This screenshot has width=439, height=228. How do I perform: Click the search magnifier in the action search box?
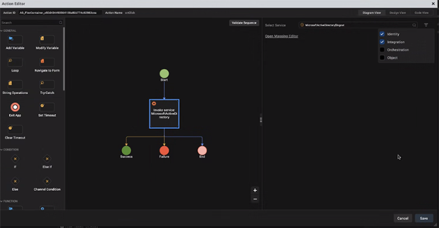click(x=61, y=22)
